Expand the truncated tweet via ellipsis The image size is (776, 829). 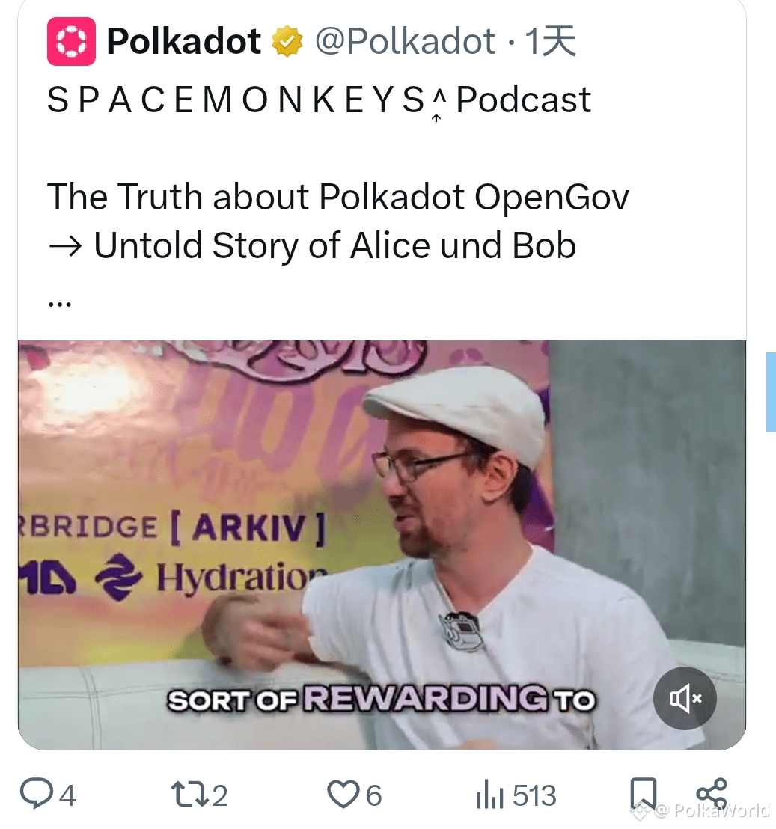tap(59, 304)
